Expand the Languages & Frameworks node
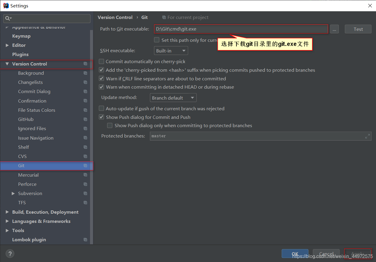Image resolution: width=376 pixels, height=262 pixels. [7, 221]
